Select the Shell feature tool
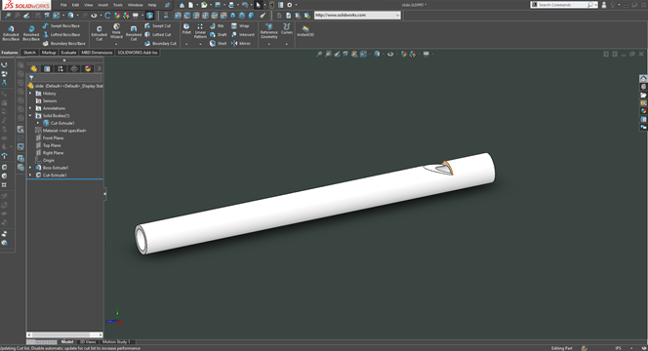Screen dimensions: 648x351 (x=219, y=43)
